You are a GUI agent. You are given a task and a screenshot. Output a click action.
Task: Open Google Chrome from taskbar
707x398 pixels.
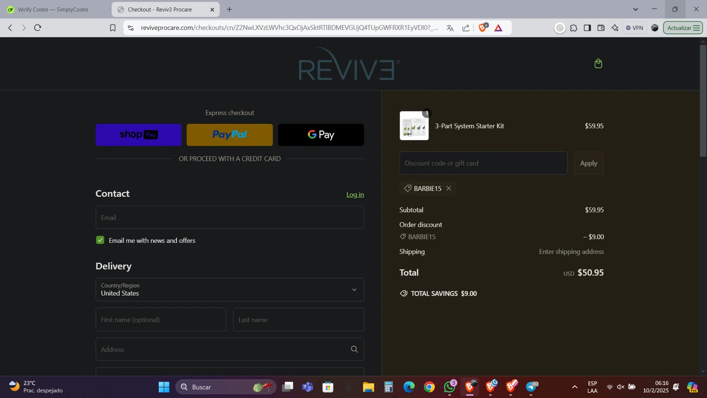click(x=429, y=387)
